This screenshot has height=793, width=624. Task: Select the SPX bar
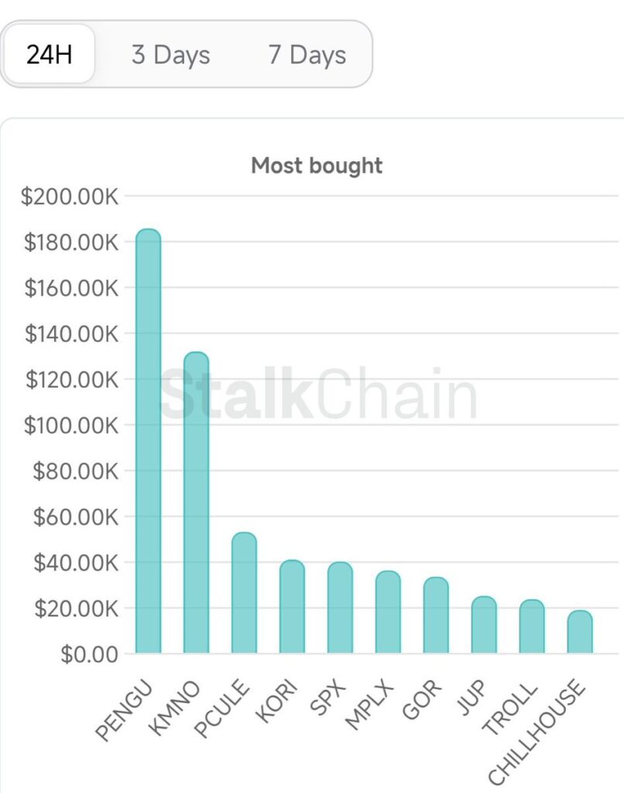click(340, 608)
